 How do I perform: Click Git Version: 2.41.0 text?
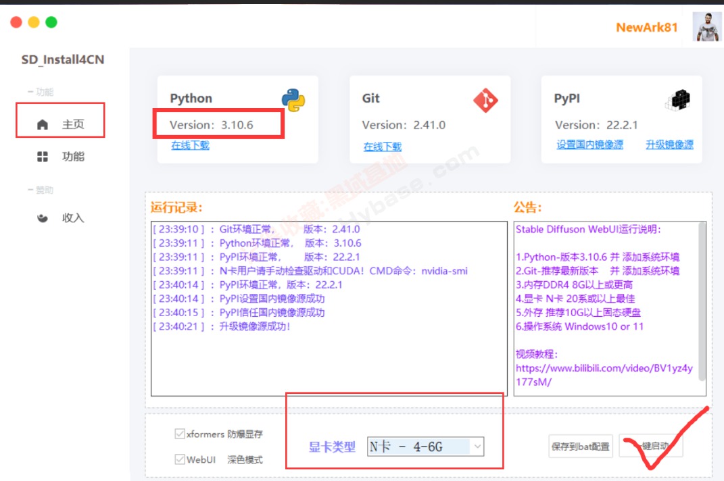pyautogui.click(x=404, y=125)
